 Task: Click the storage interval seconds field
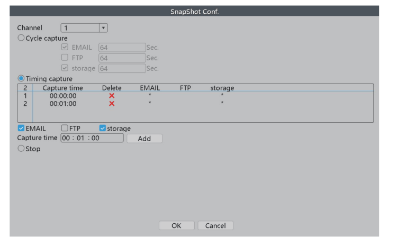(122, 68)
